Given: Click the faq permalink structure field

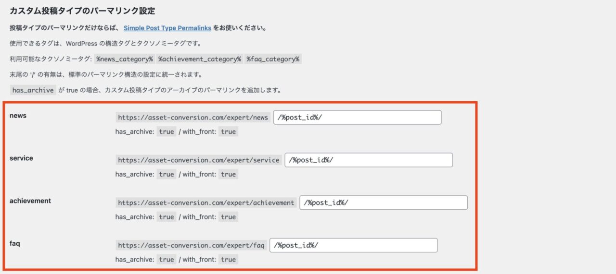Looking at the screenshot, I should tap(354, 245).
